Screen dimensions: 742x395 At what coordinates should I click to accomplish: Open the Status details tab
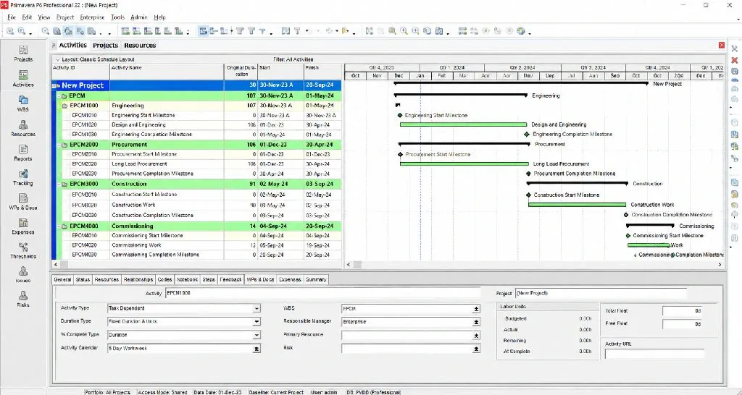click(x=83, y=280)
